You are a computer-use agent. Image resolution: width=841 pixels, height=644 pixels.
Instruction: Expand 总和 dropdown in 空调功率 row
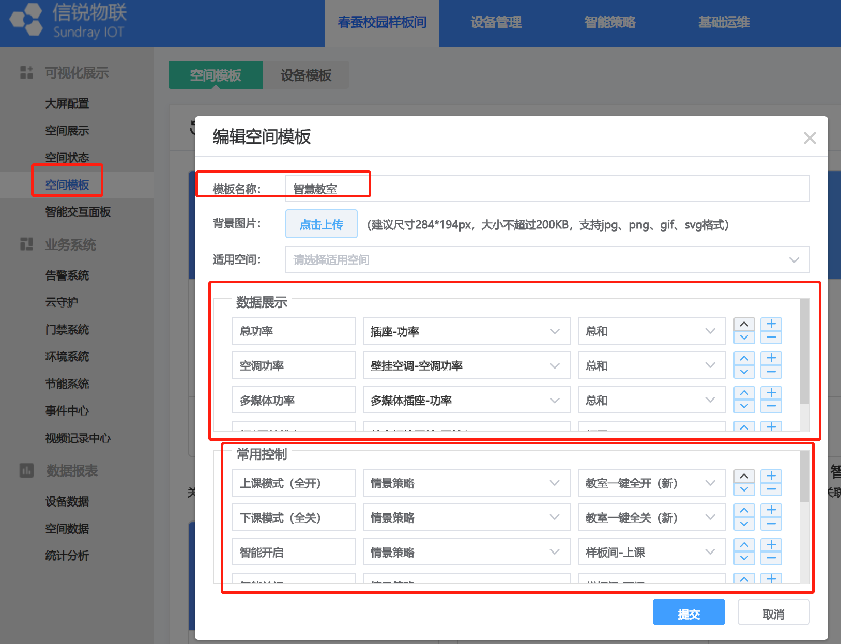click(x=651, y=366)
